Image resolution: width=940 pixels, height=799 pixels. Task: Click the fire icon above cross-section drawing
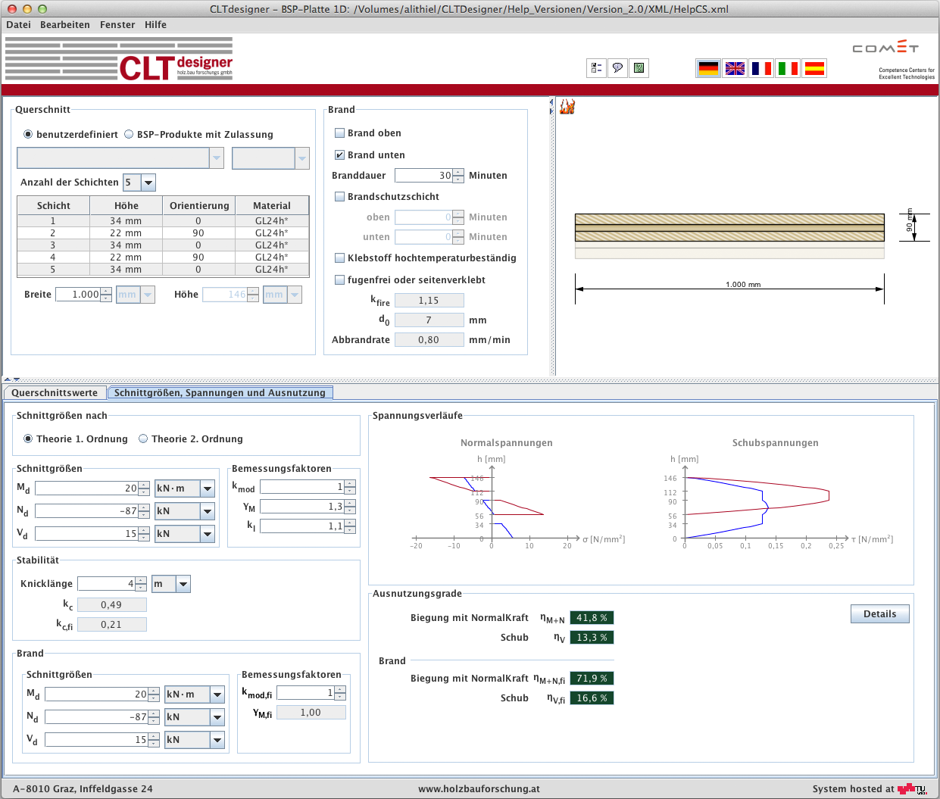[567, 108]
